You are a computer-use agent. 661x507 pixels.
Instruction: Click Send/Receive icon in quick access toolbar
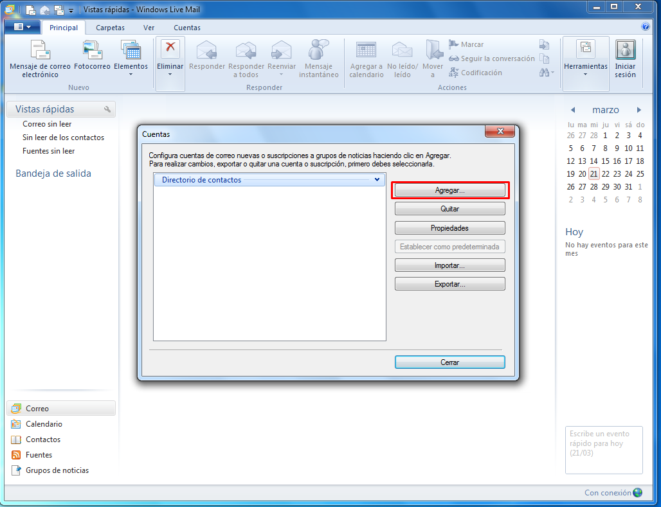[x=59, y=9]
